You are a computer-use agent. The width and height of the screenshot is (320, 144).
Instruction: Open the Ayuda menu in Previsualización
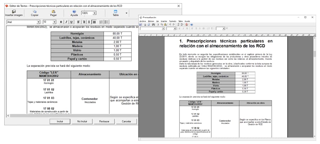[187, 21]
